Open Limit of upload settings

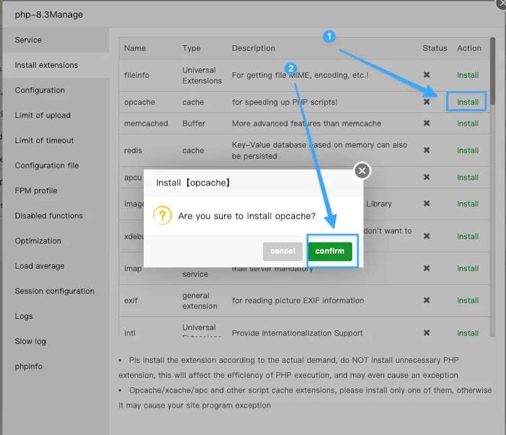(43, 115)
